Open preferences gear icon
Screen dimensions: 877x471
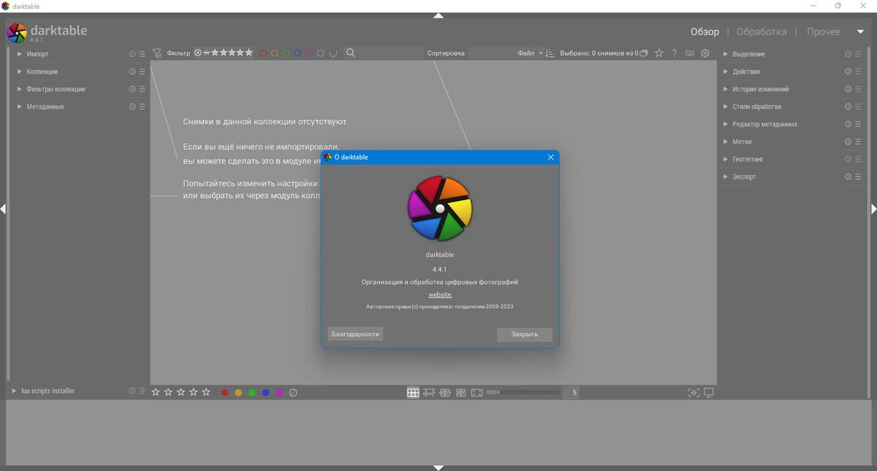(x=705, y=53)
